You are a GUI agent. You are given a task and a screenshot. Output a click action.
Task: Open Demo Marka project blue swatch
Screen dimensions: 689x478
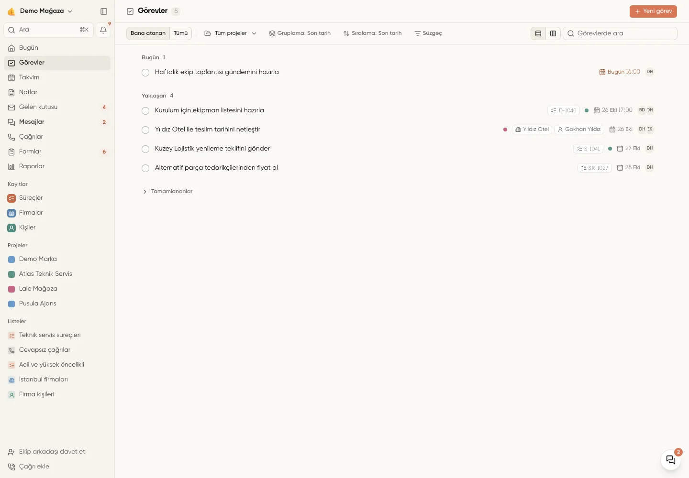pyautogui.click(x=11, y=260)
